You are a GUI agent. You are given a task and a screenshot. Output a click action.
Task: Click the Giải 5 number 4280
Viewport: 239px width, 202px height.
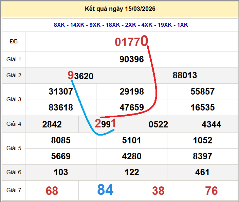[x=132, y=156]
